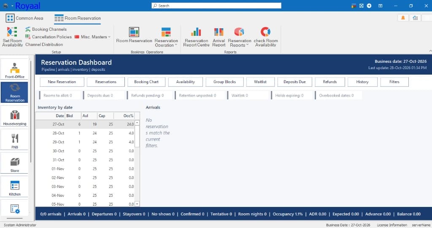Click in the title bar Search field
The width and height of the screenshot is (432, 228).
pyautogui.click(x=216, y=5)
